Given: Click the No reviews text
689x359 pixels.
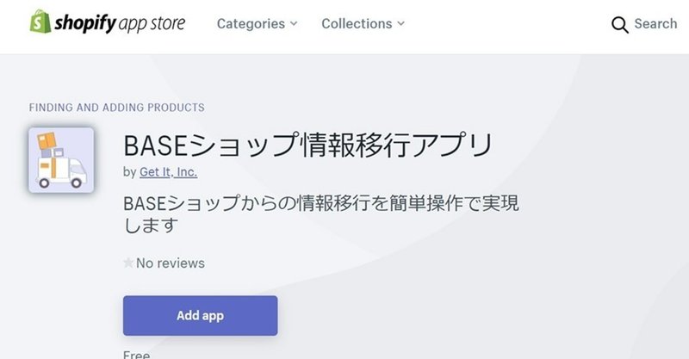Looking at the screenshot, I should 171,263.
